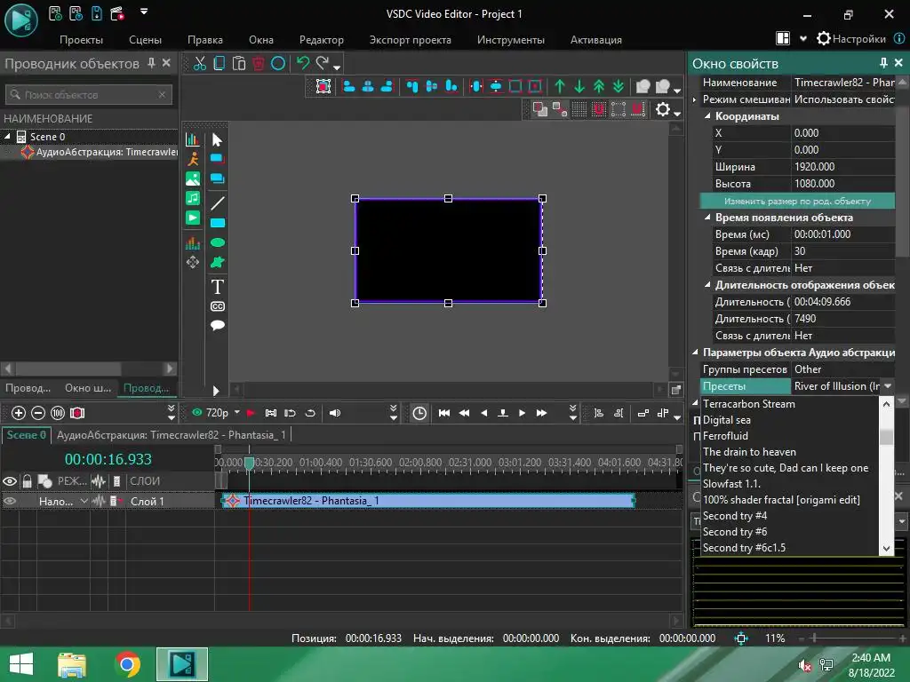Toggle the timeline volume speaker button
Screen dimensions: 910x682
[x=335, y=413]
